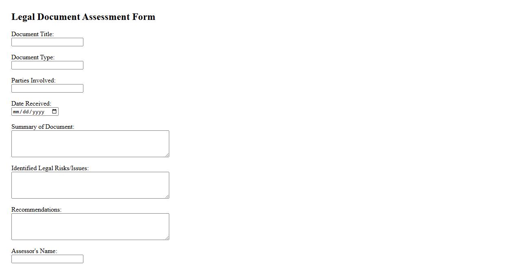Select the Parties Involved input field
Viewport: 520px width, 264px height.
point(47,89)
